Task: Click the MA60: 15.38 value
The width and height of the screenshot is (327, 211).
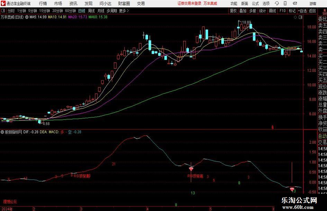Action: 98,17
